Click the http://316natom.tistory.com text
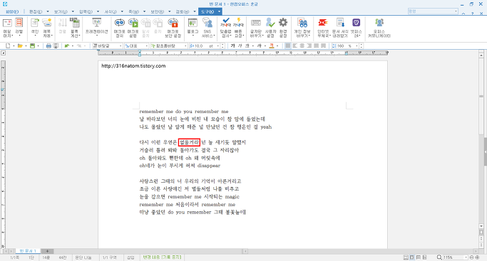The width and height of the screenshot is (487, 261). point(133,65)
